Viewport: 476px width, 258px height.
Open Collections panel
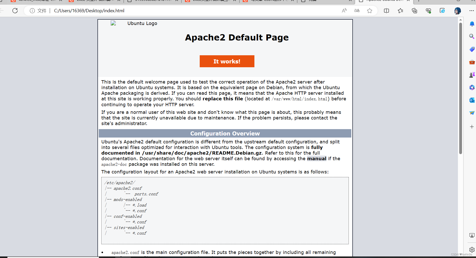[x=414, y=11]
